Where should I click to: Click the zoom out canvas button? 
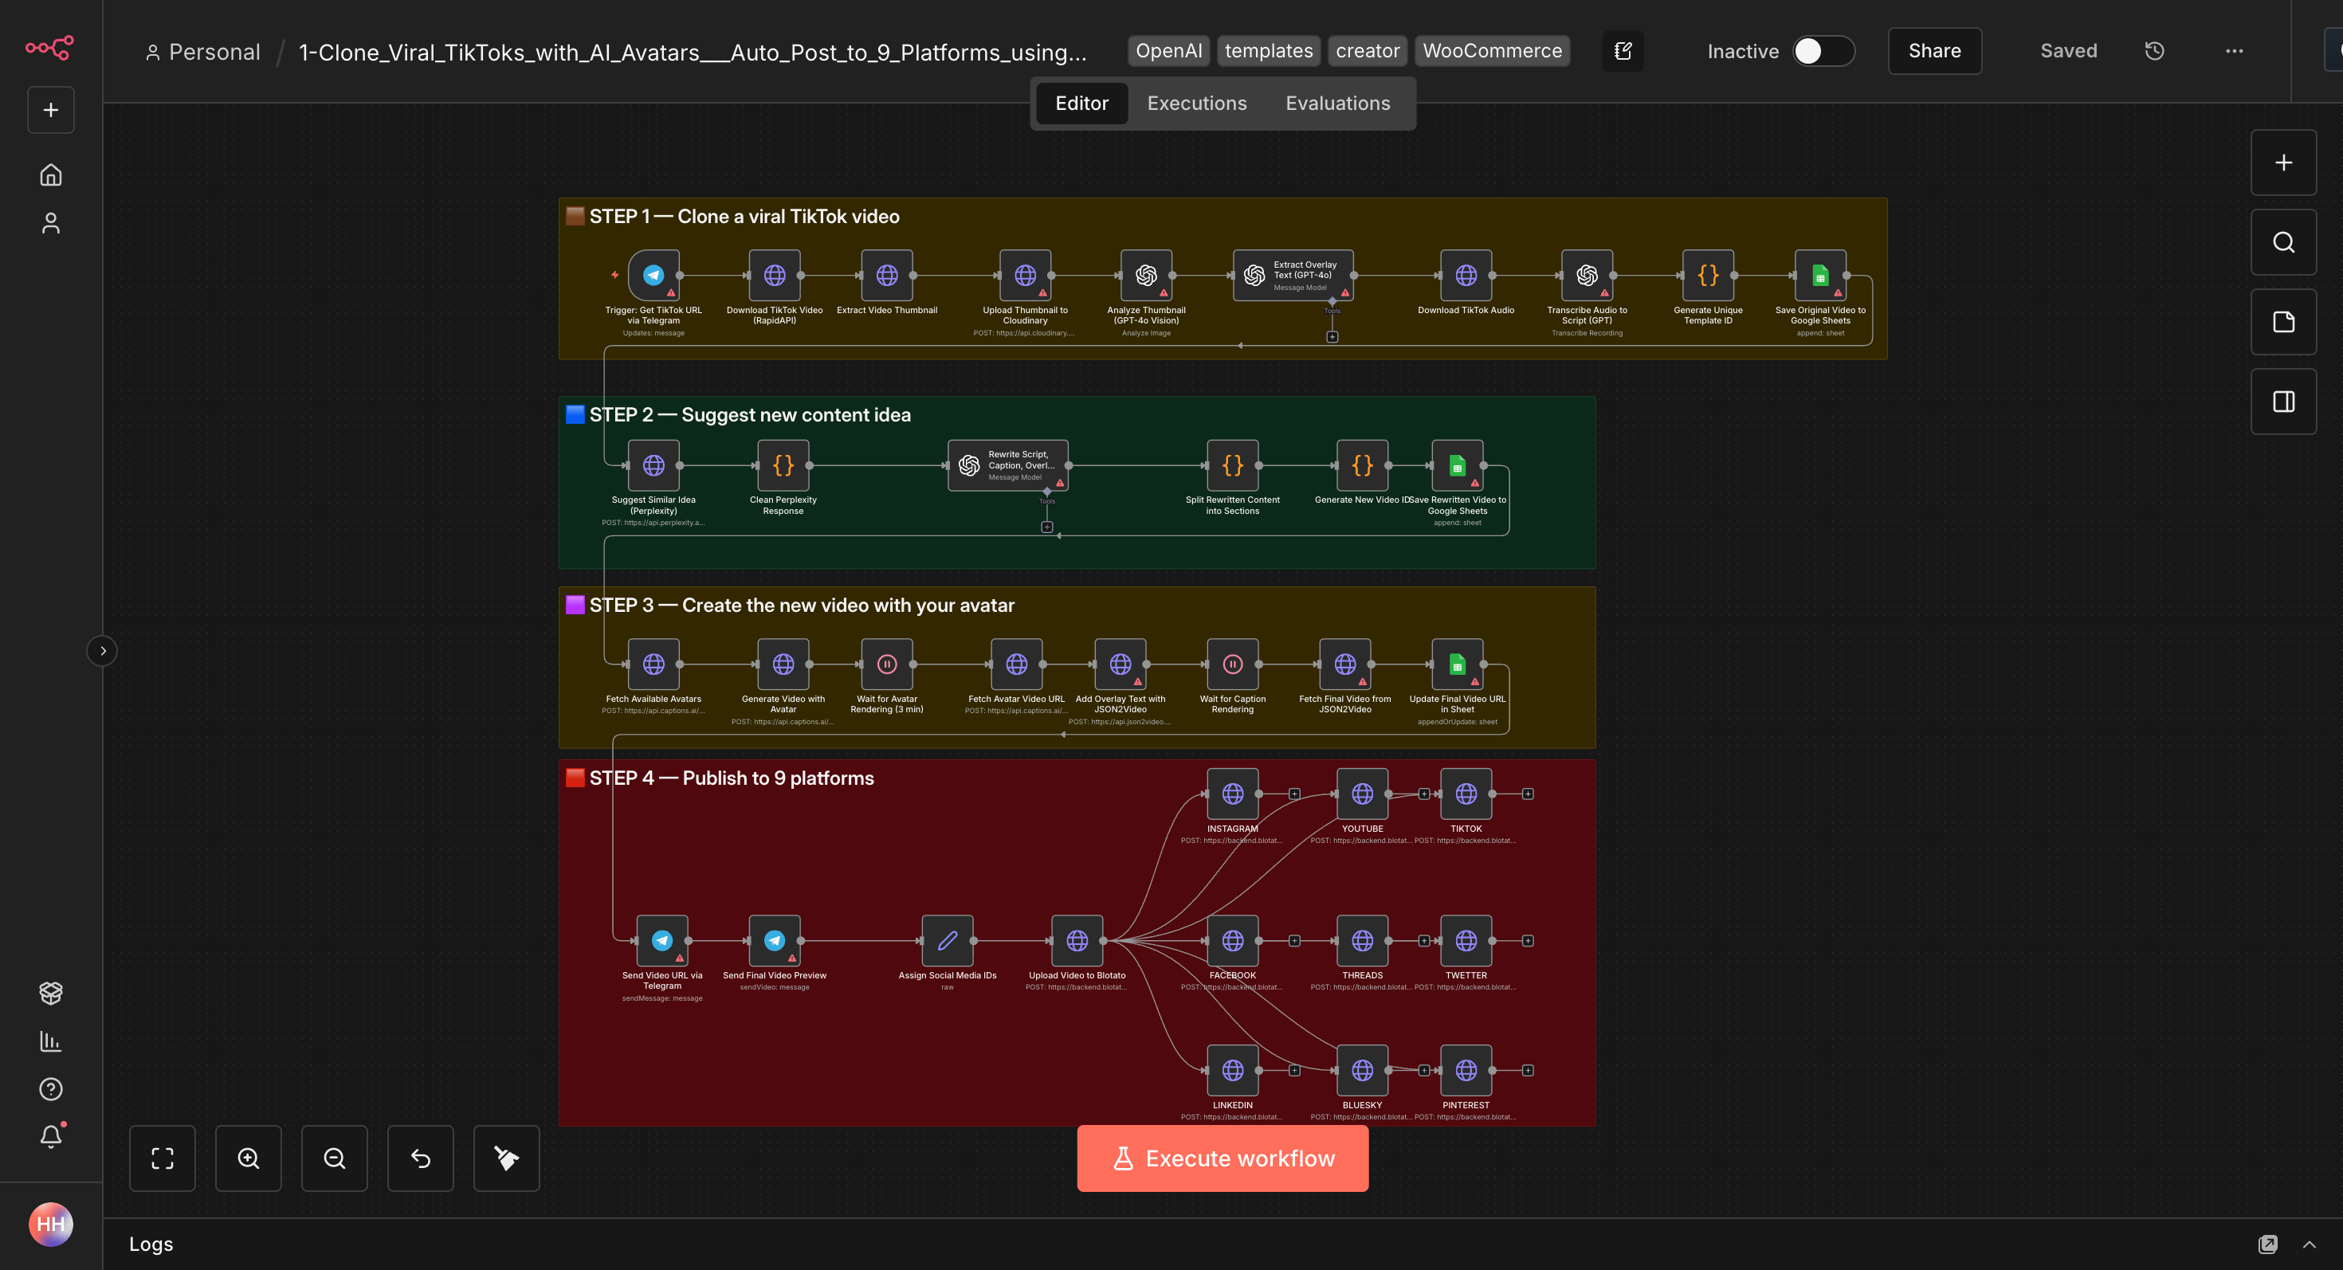(x=334, y=1158)
